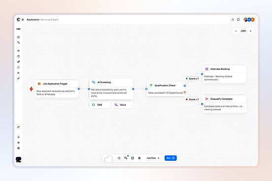Open the cloud icon in left sidebar
272x181 pixels.
point(18,51)
